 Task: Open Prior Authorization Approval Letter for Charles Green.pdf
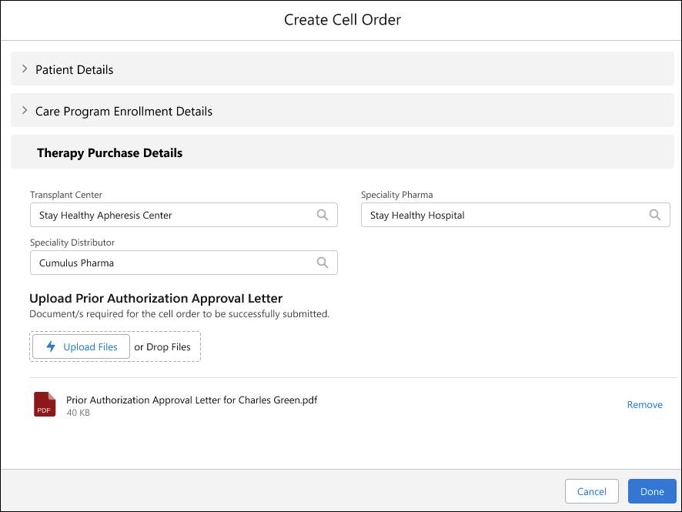[192, 400]
